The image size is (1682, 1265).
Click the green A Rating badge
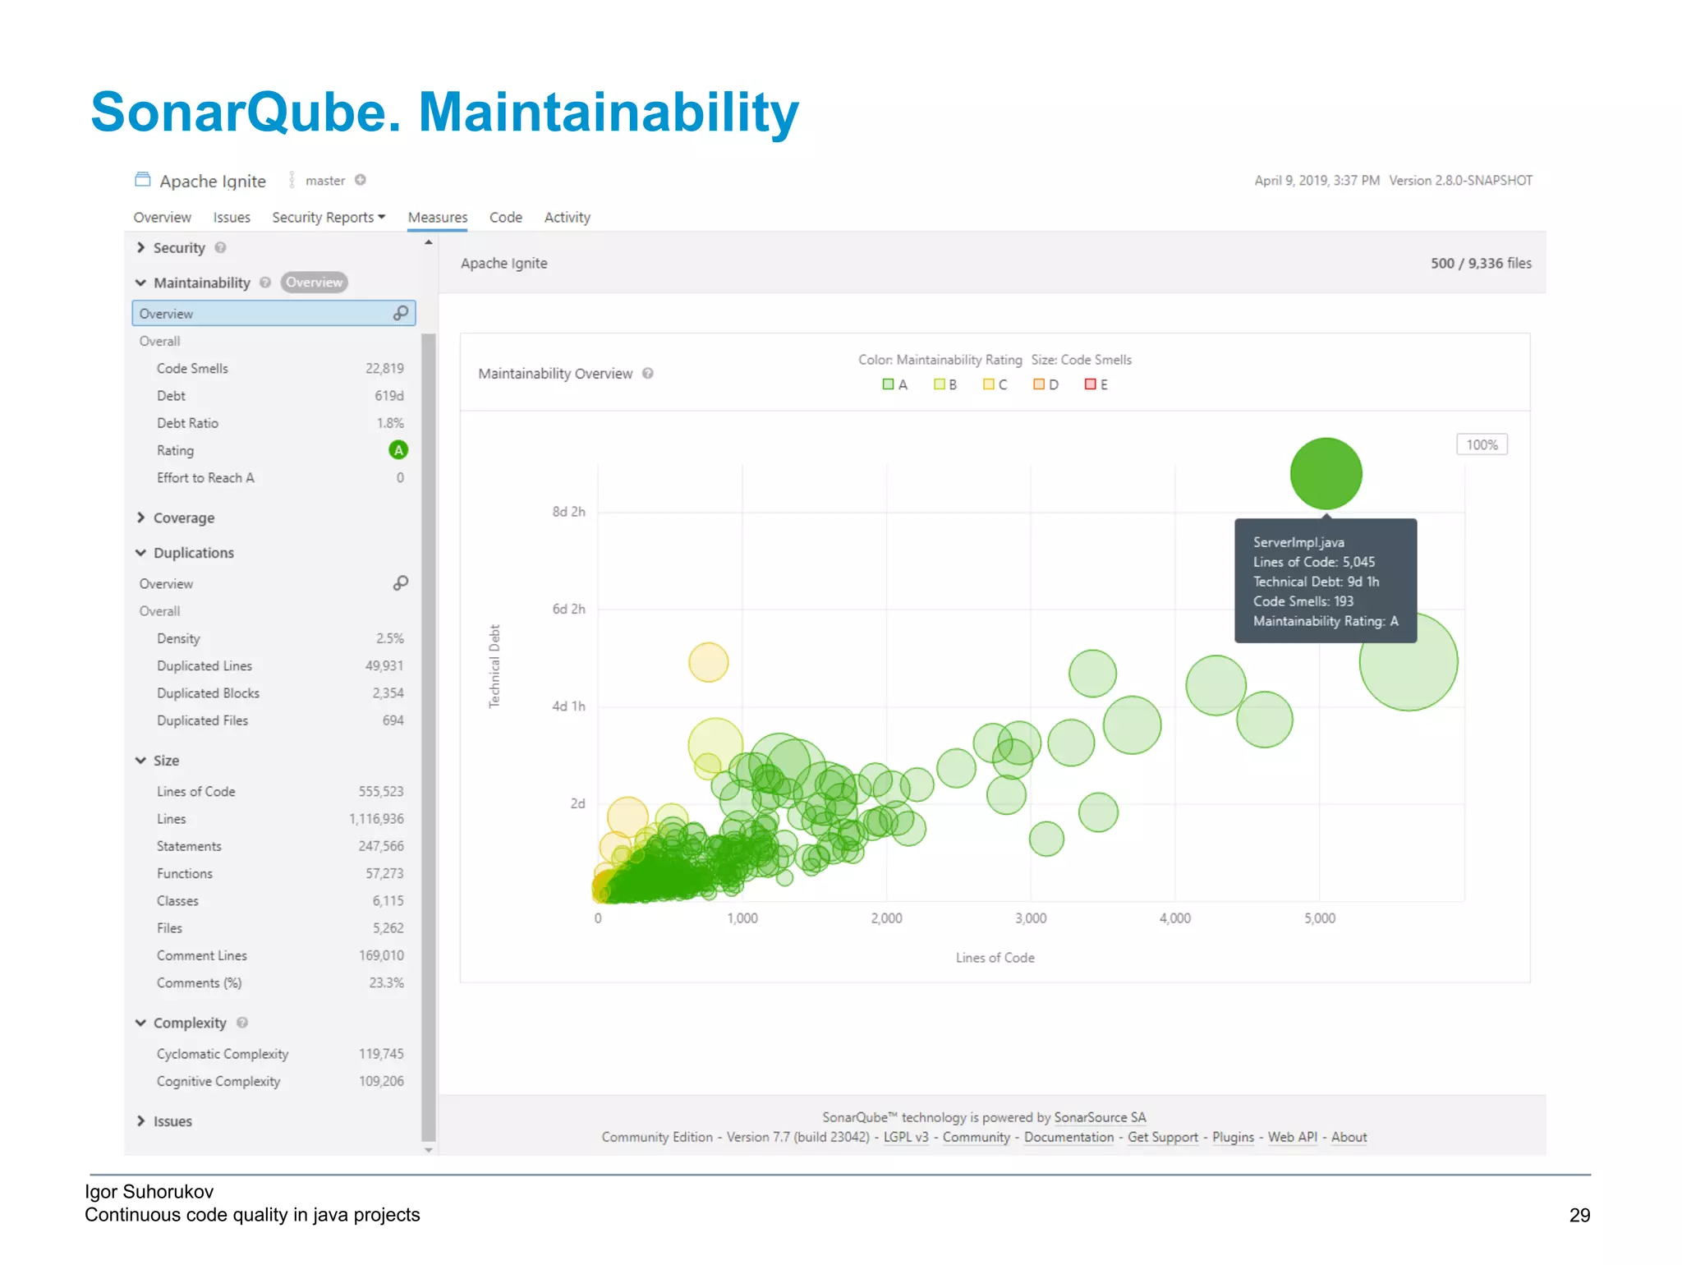(x=398, y=450)
